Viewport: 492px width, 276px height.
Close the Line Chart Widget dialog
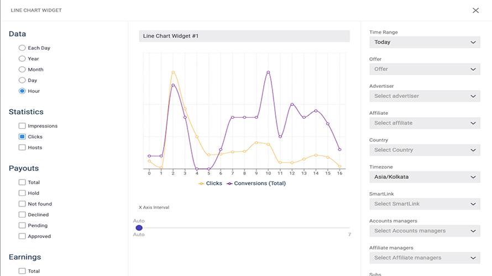click(475, 10)
